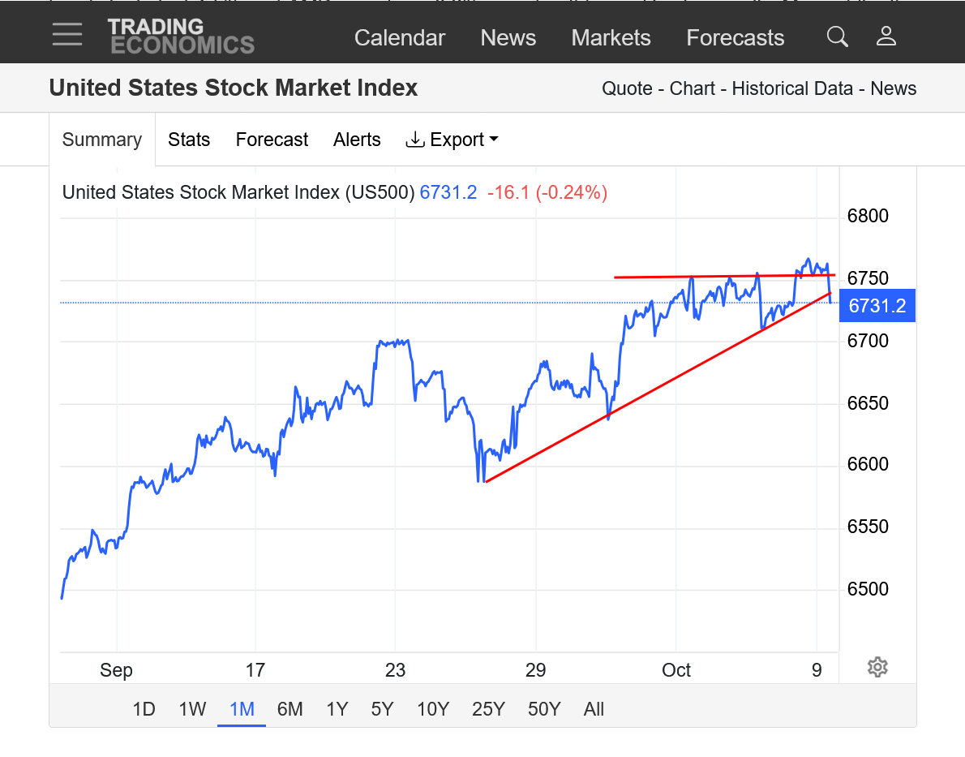Click the user account icon
965x757 pixels.
[x=886, y=37]
